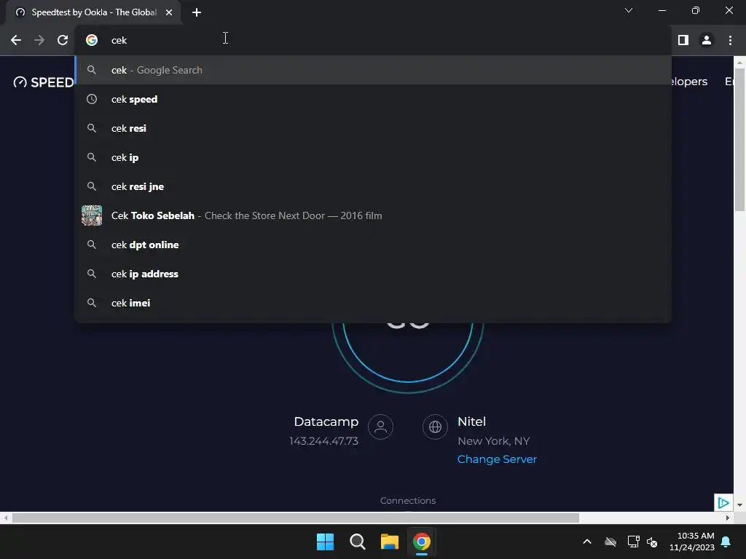746x559 pixels.
Task: Open the Windows Start menu
Action: coord(326,542)
